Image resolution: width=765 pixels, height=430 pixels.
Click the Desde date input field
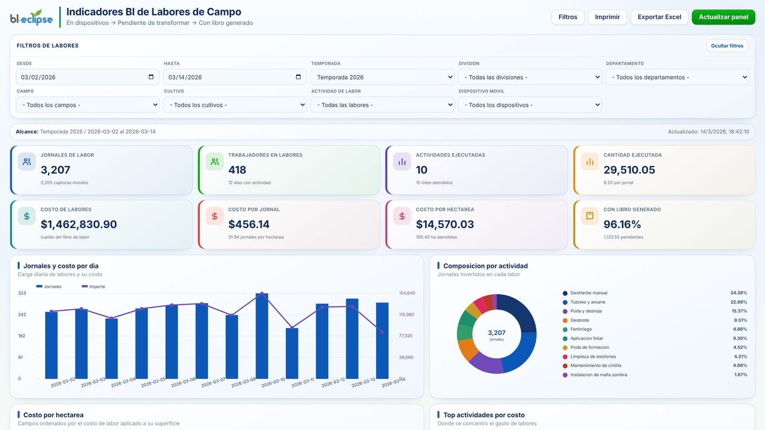coord(88,77)
